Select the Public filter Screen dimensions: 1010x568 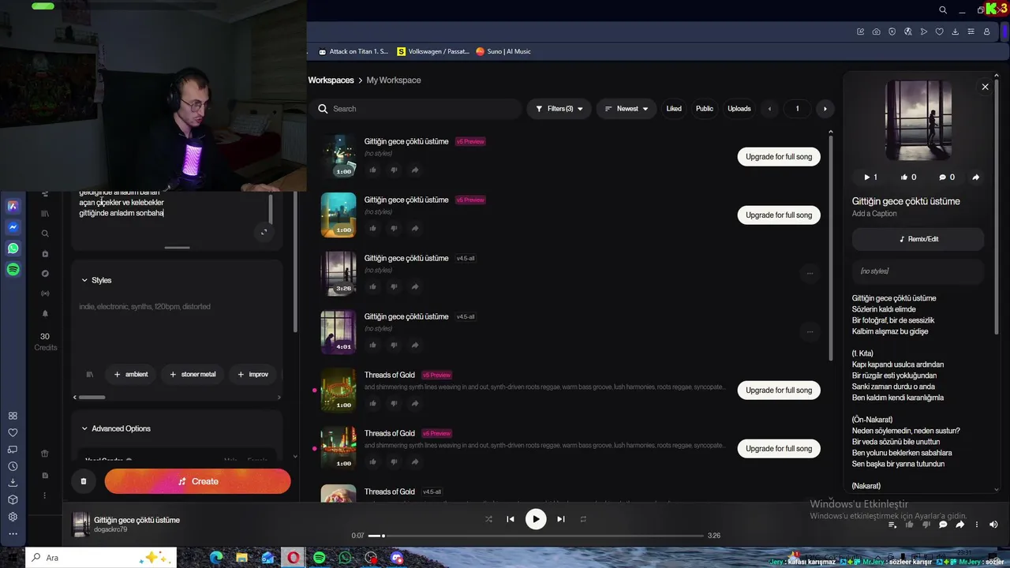point(705,109)
